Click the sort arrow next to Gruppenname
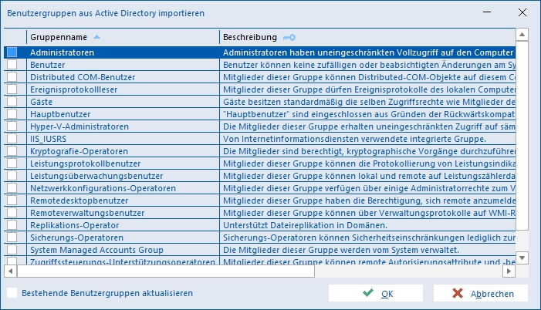The height and width of the screenshot is (310, 541). point(96,37)
